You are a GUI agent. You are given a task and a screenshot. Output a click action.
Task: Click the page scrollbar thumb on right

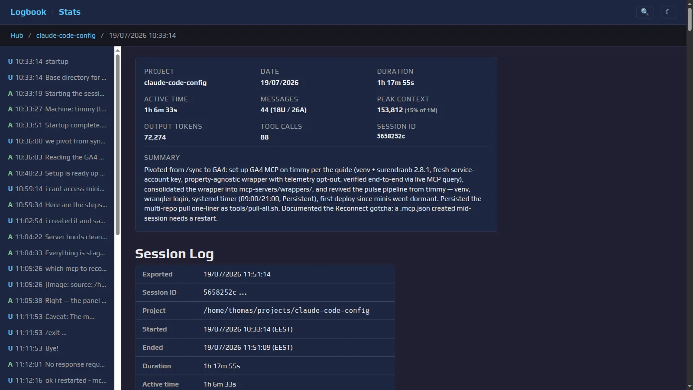tap(690, 19)
